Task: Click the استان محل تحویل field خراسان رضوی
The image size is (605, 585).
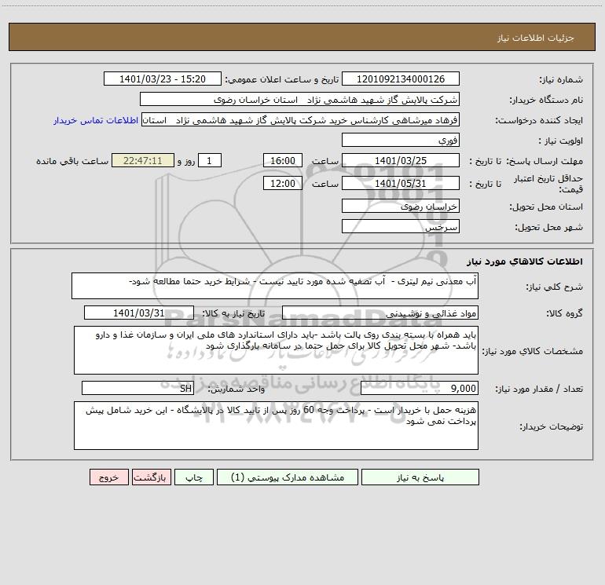Action: (x=401, y=206)
